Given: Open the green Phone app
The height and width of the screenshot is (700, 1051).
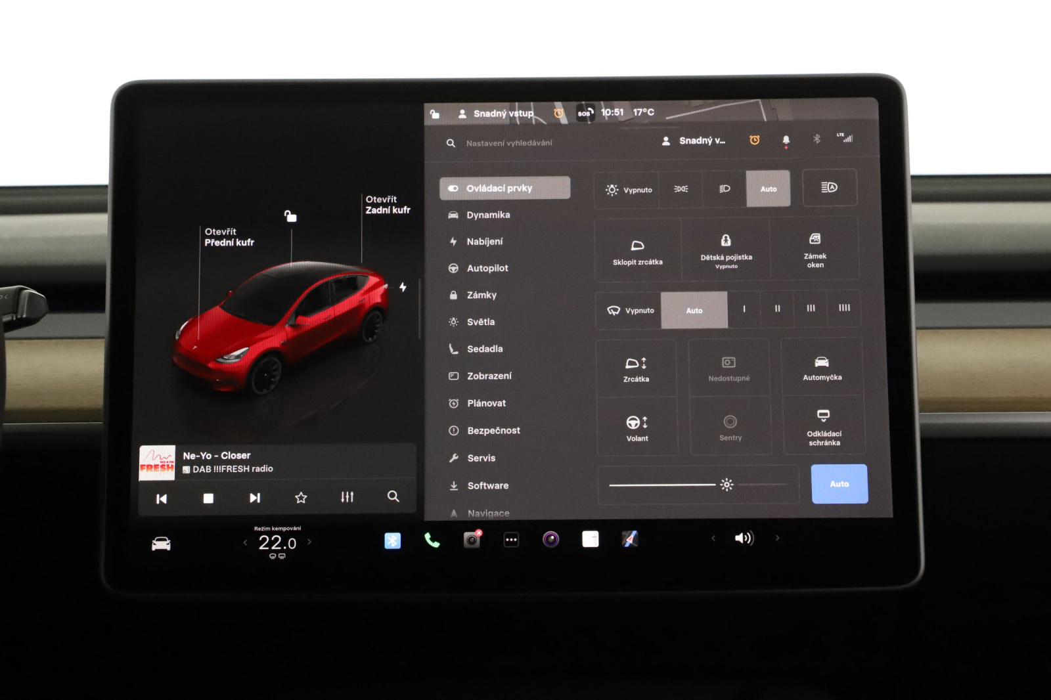Looking at the screenshot, I should [x=432, y=540].
